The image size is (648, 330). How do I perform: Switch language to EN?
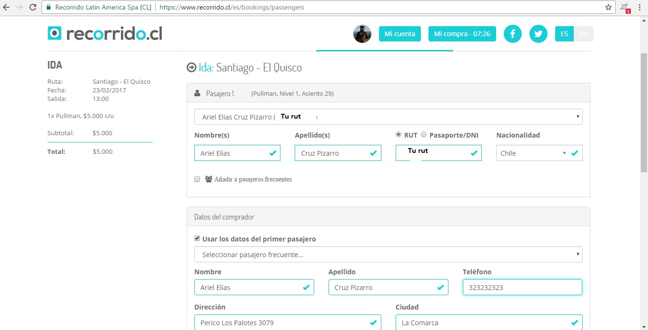tap(584, 34)
